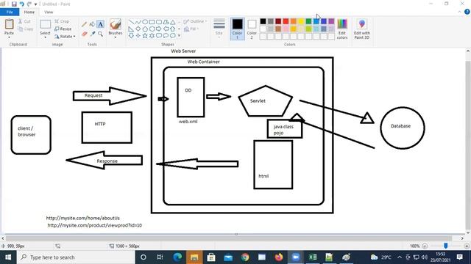
Task: Expand the Shapes gallery more arrow
Action: click(180, 36)
